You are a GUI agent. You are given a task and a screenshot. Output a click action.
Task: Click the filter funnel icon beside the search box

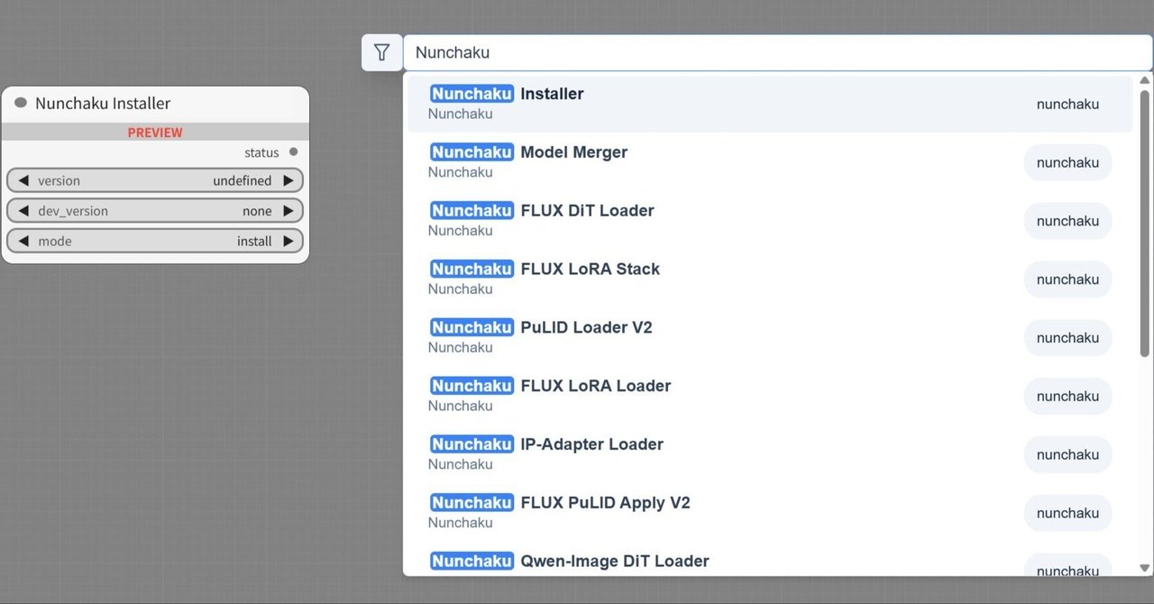381,51
